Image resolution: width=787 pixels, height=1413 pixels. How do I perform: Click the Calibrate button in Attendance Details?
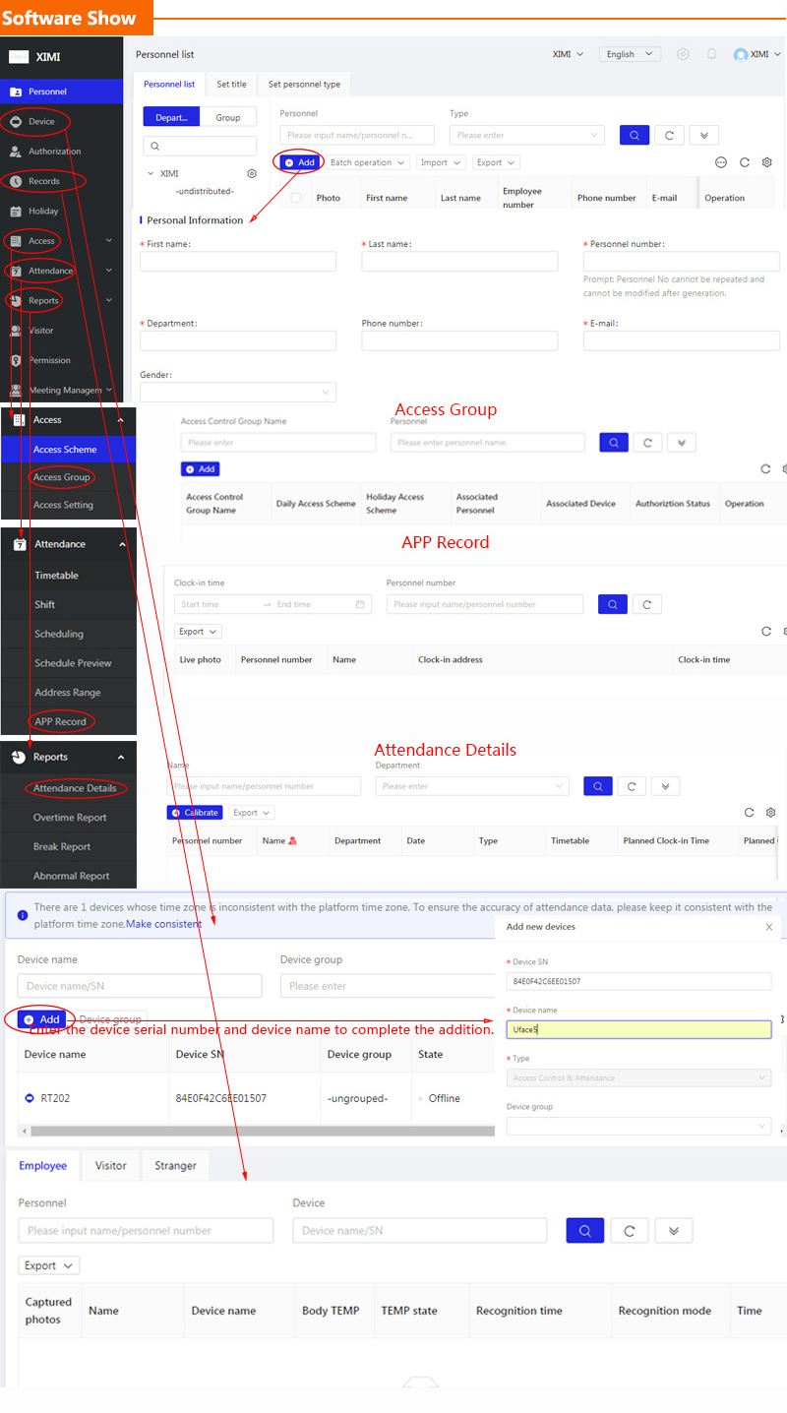195,813
